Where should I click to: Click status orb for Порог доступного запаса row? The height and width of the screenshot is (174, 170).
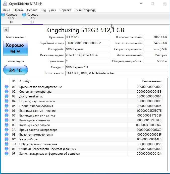(x=7, y=101)
